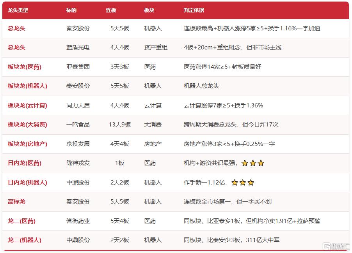Click the 日内龙(机器人) row label

[27, 183]
